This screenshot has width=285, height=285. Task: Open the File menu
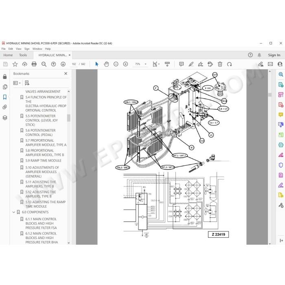click(3, 49)
